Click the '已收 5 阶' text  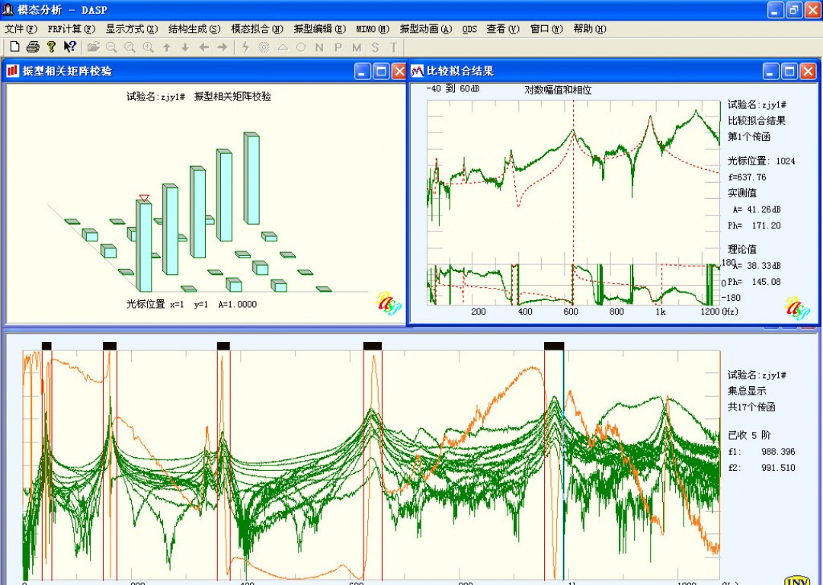(x=750, y=435)
